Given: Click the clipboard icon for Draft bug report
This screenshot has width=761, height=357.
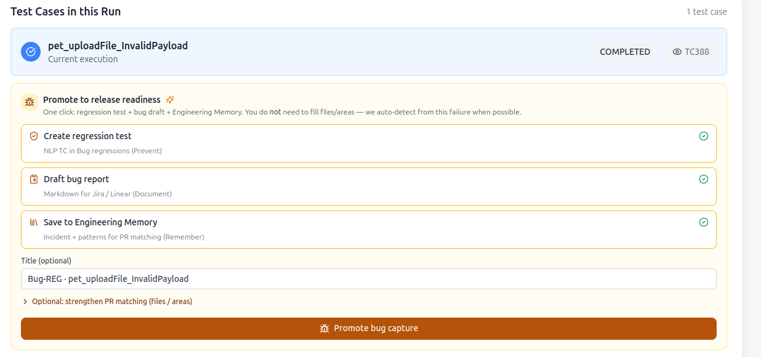Looking at the screenshot, I should (34, 179).
